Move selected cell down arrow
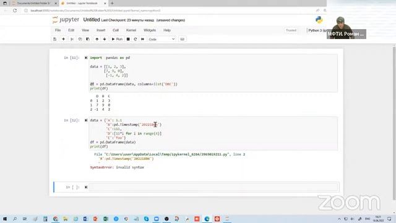396x223 pixels. point(105,39)
